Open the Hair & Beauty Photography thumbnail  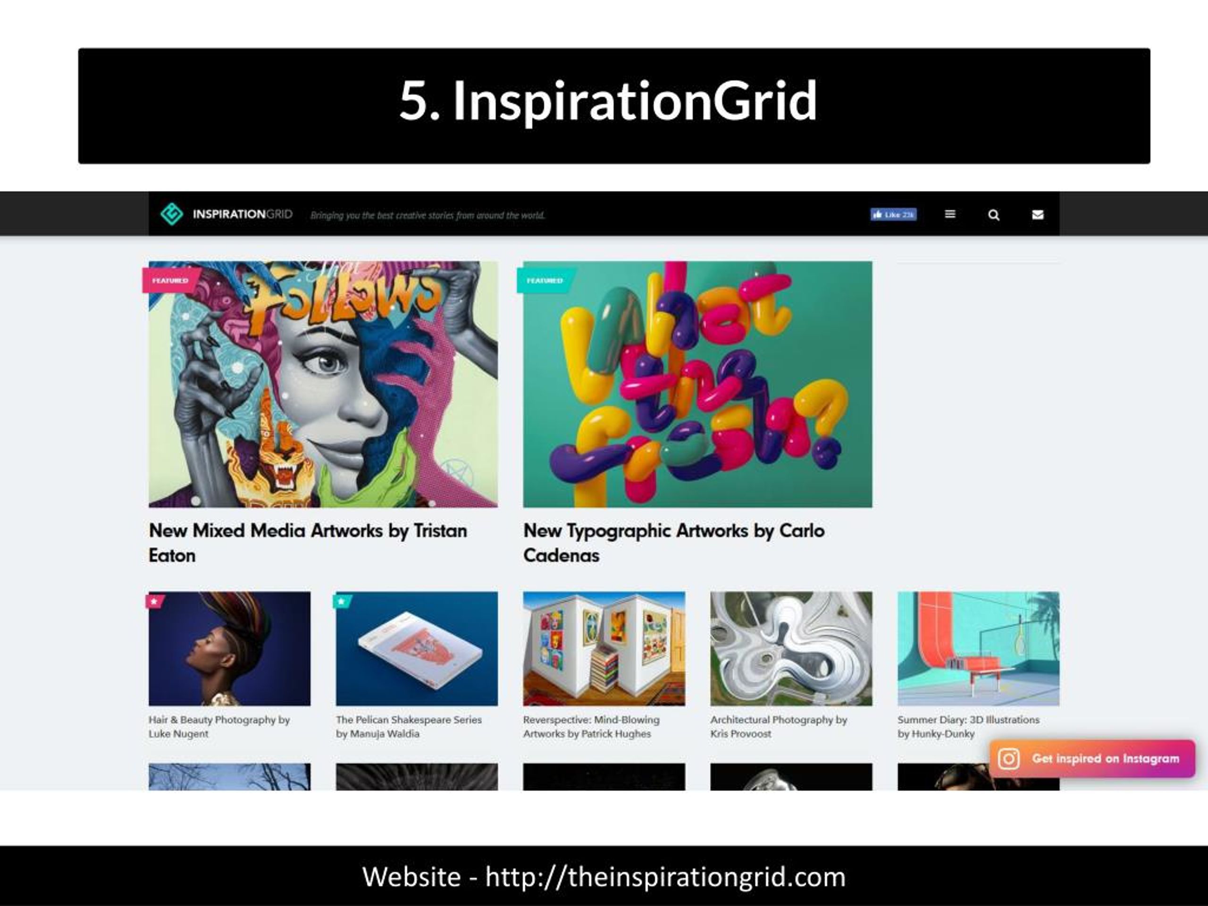229,648
